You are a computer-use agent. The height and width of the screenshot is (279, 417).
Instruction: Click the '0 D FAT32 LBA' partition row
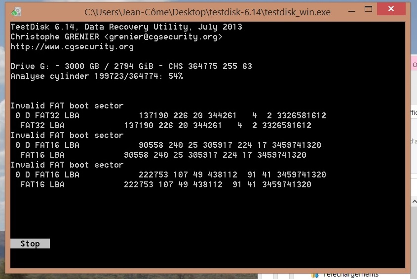coord(170,115)
